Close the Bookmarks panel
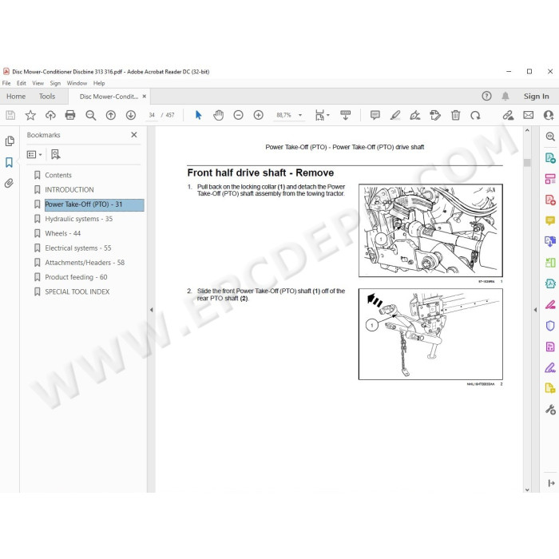 (x=134, y=135)
